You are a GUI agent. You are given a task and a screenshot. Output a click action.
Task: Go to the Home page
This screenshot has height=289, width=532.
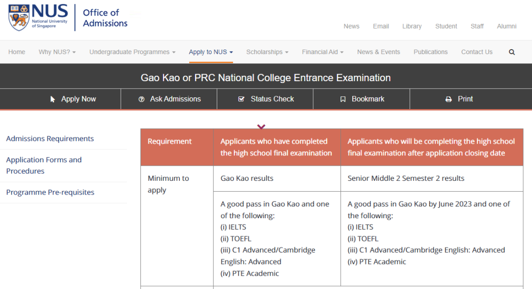(x=17, y=52)
